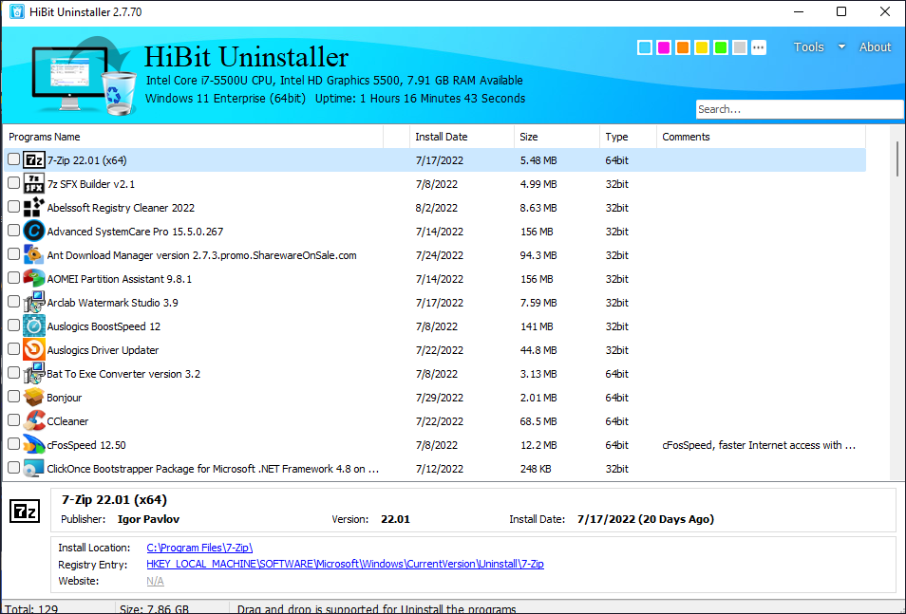The image size is (906, 614).
Task: Open more theme colors via ellipsis button
Action: (x=759, y=47)
